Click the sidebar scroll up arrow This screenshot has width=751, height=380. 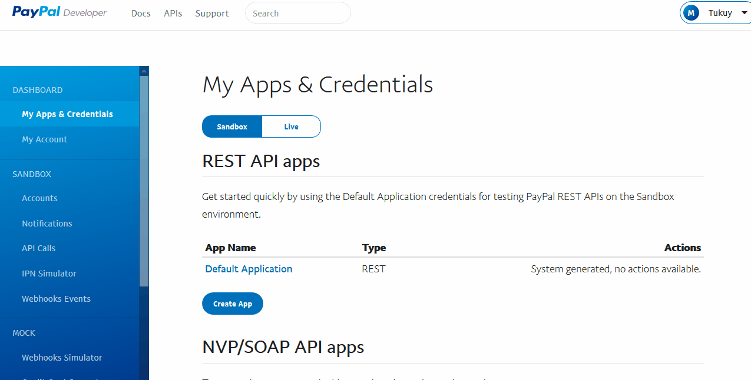[144, 71]
